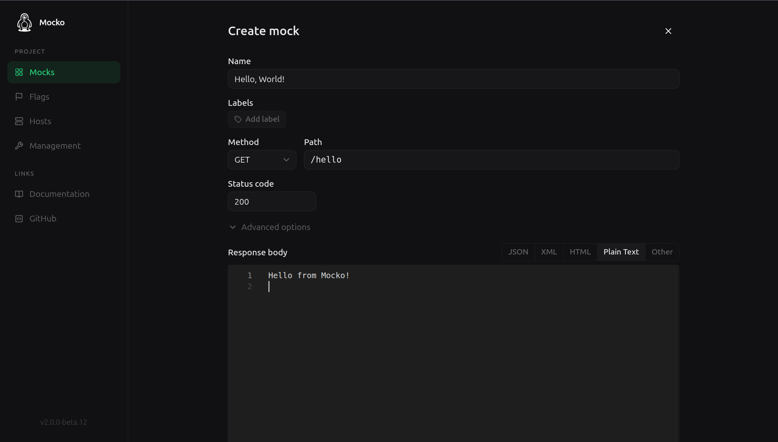
Task: Click the Advanced options chevron
Action: click(x=233, y=227)
